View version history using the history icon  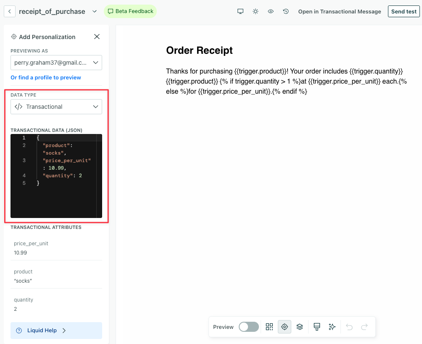click(x=285, y=11)
